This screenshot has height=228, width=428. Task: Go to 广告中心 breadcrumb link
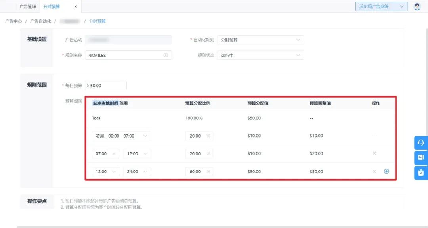(x=13, y=21)
